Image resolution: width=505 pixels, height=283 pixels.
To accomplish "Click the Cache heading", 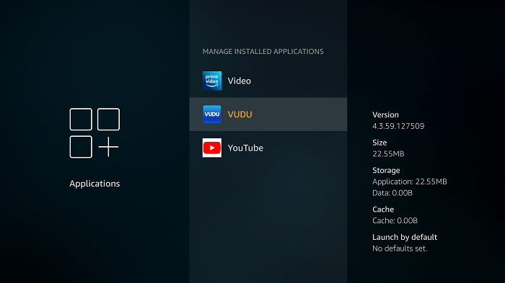I will pos(383,210).
